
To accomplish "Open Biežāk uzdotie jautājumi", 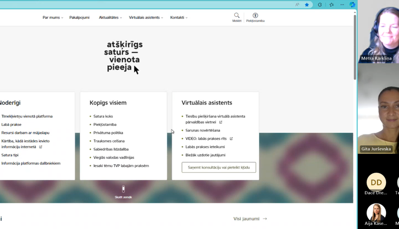I will tap(205, 155).
